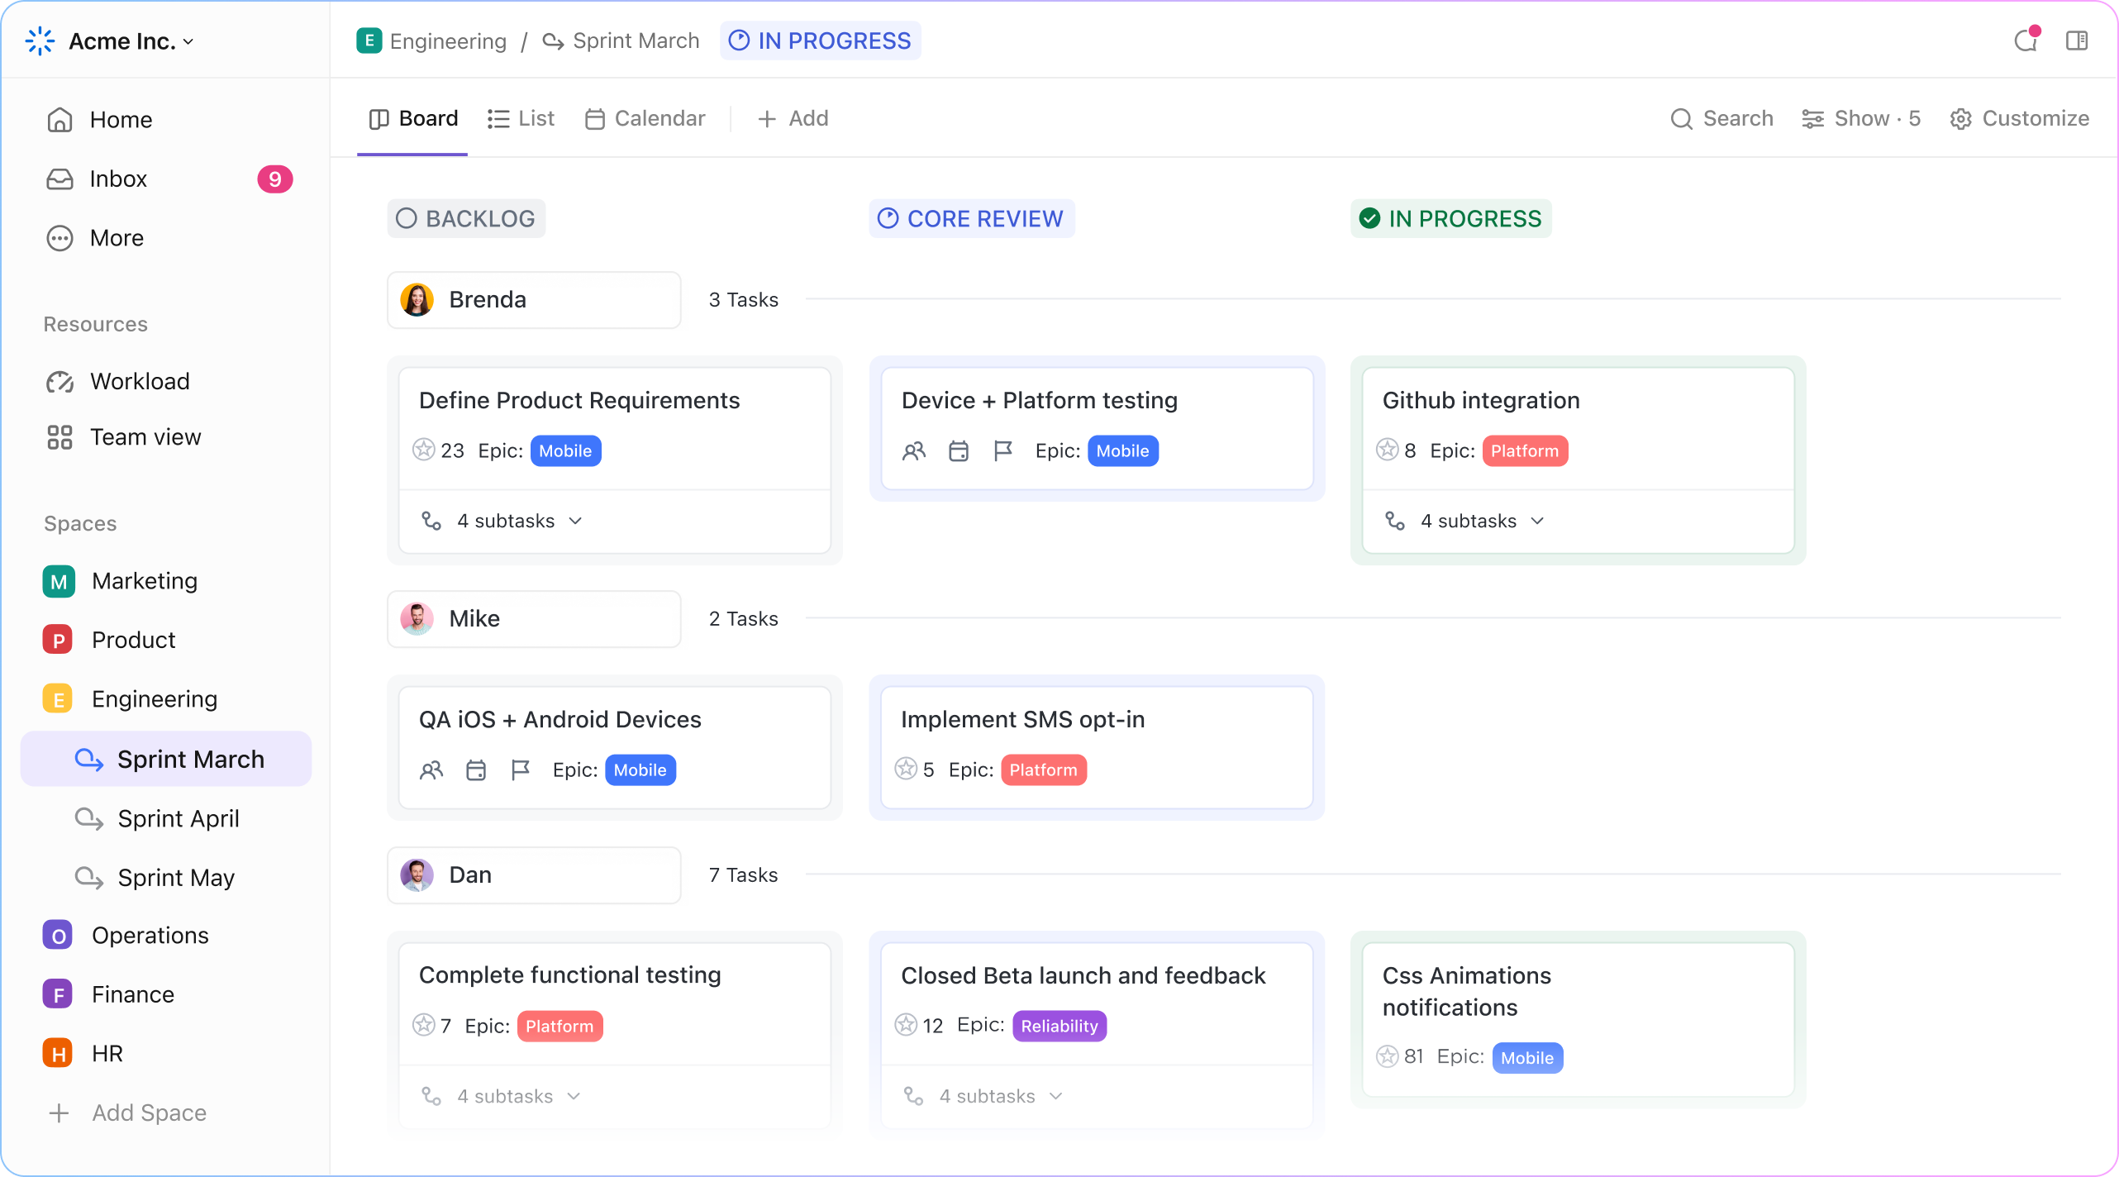Toggle the right sidebar panel icon
Screen dimensions: 2119x1177
pyautogui.click(x=2077, y=41)
